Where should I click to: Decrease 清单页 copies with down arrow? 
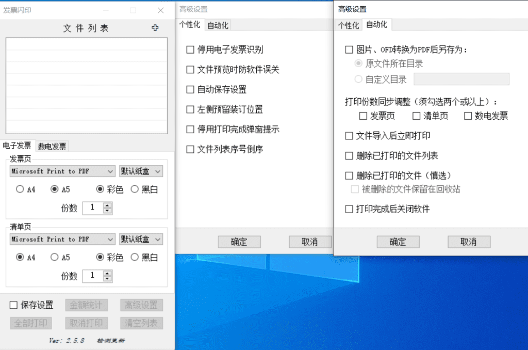(107, 279)
